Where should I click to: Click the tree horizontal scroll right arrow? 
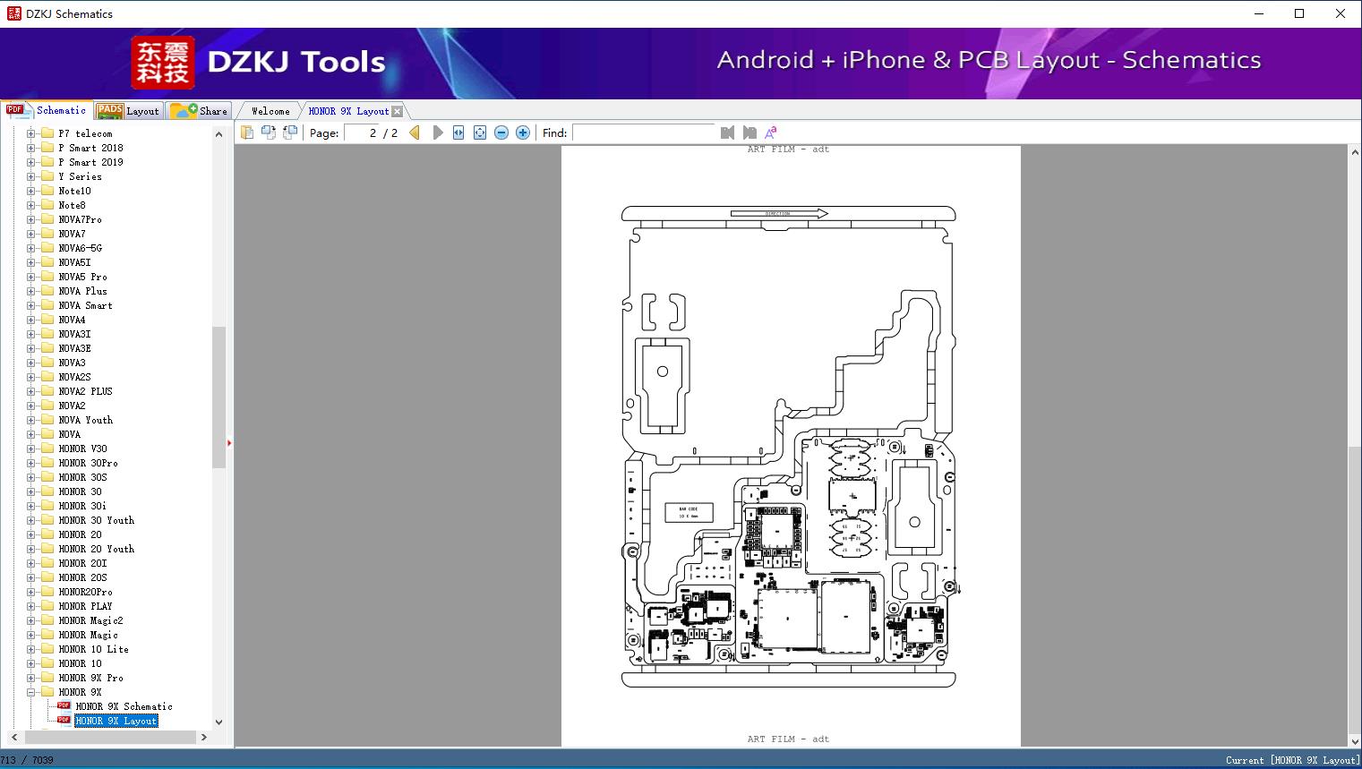point(203,737)
